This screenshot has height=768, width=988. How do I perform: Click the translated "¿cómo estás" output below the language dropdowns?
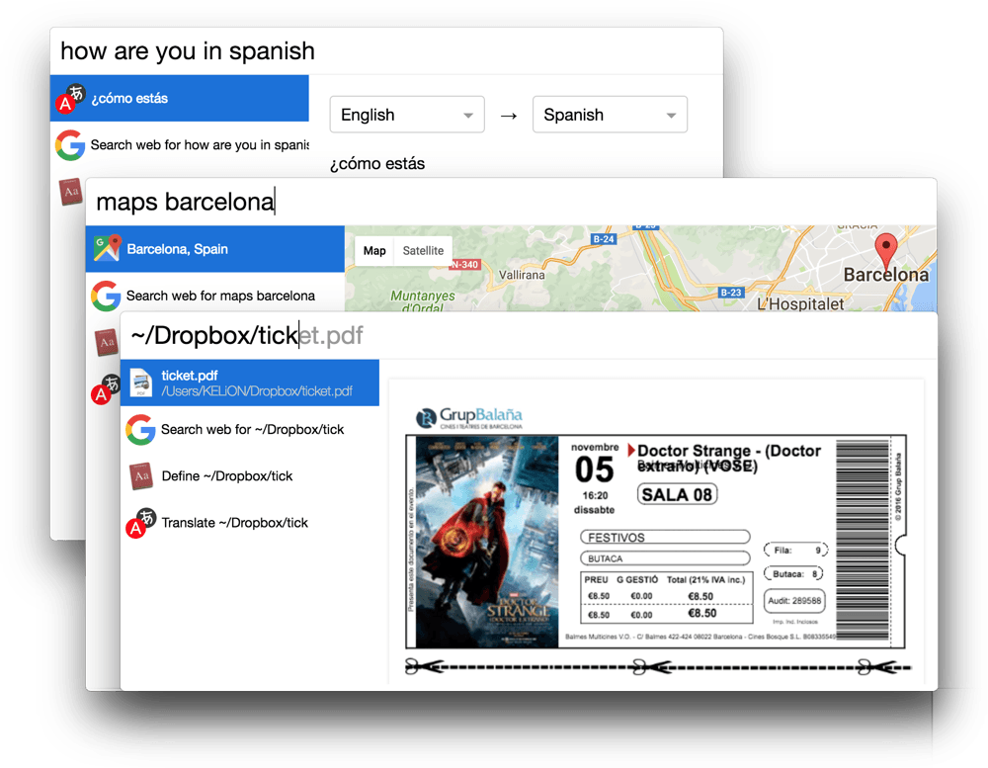[x=377, y=164]
